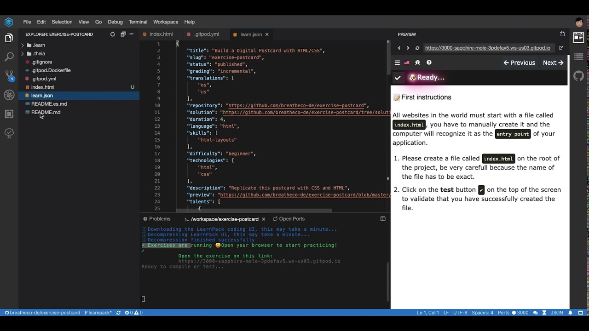Viewport: 589px width, 331px height.
Task: Click 'Ports: 3000' in status bar
Action: 513,313
